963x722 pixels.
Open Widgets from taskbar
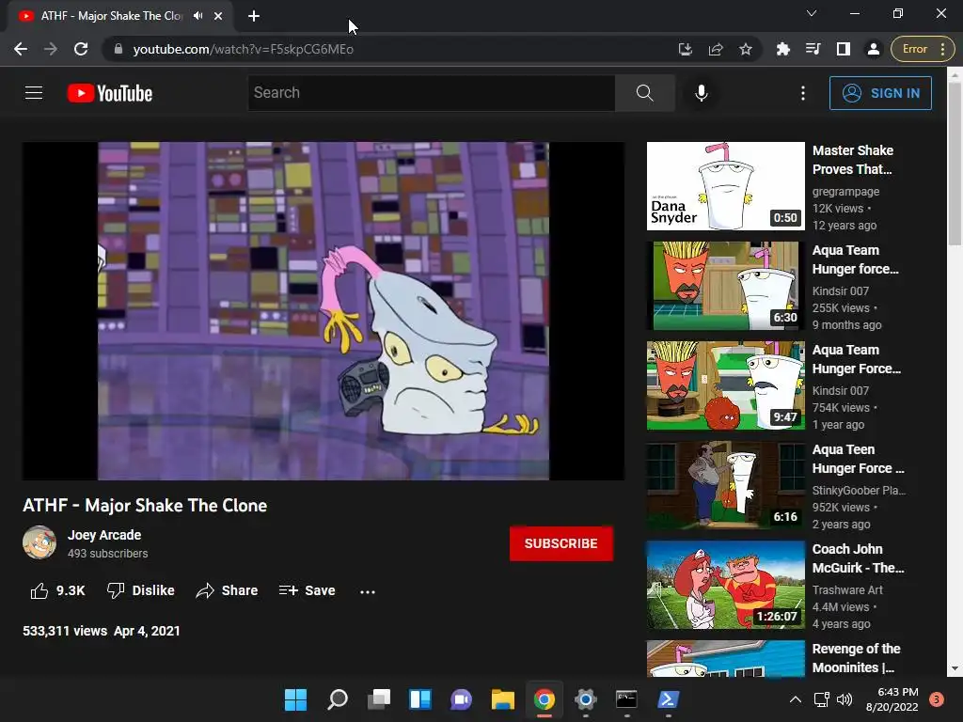point(420,699)
